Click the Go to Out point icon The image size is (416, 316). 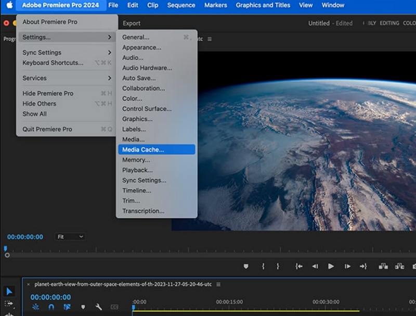pyautogui.click(x=363, y=266)
